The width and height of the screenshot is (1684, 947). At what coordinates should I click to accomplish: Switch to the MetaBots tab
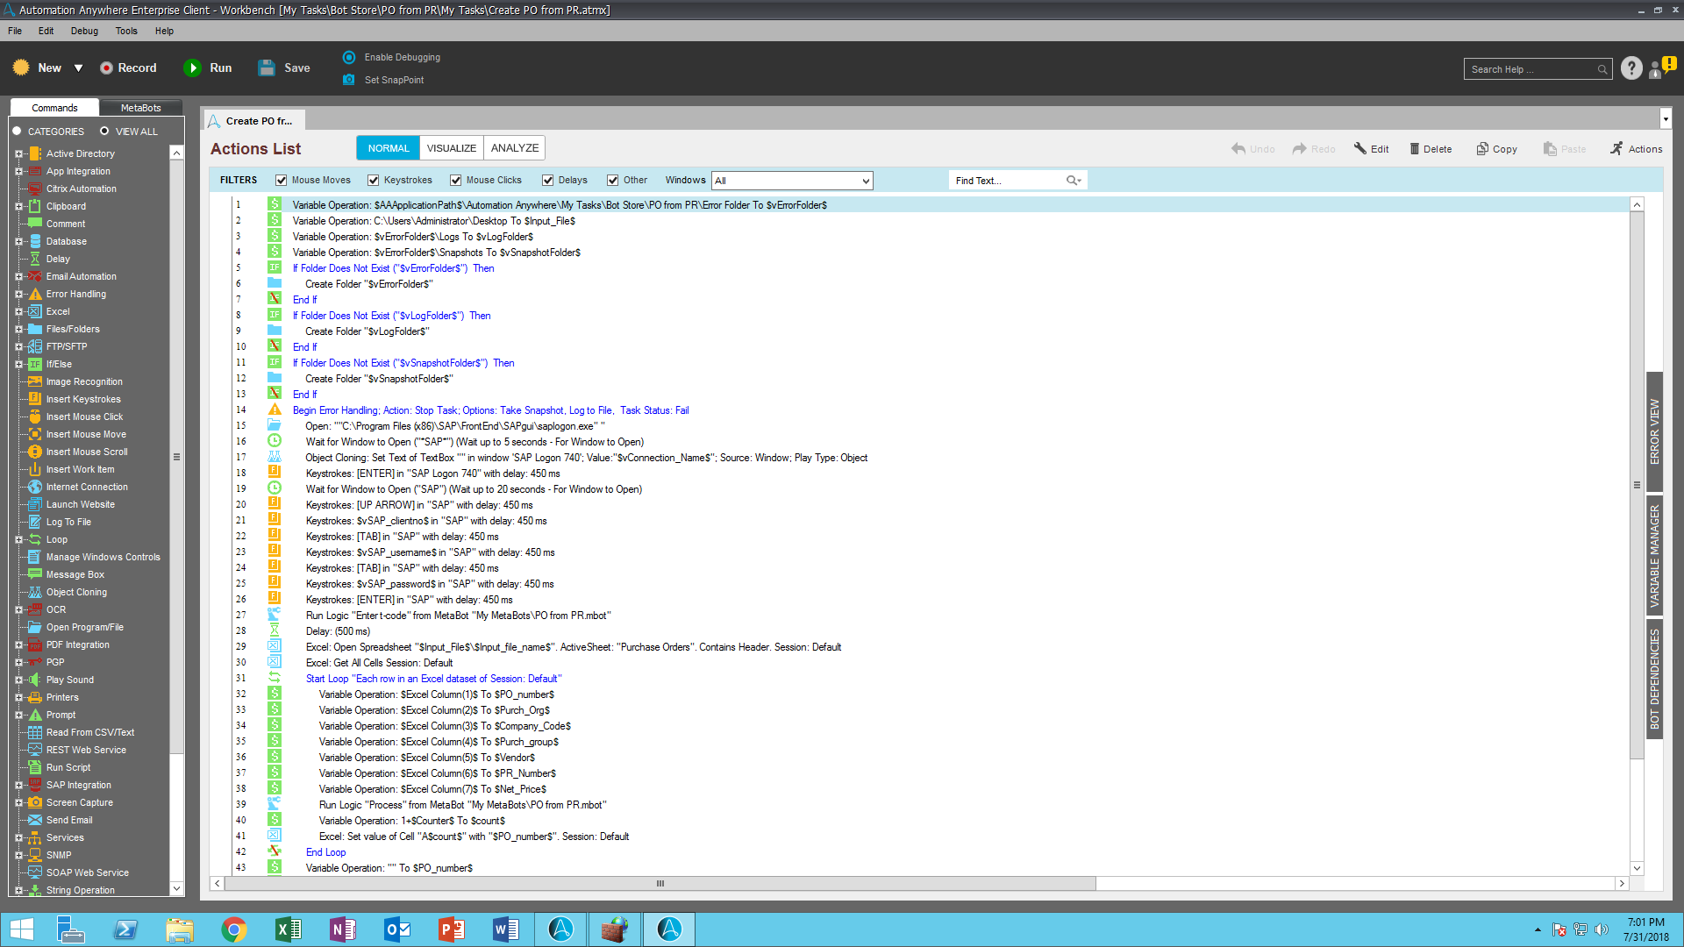tap(140, 108)
